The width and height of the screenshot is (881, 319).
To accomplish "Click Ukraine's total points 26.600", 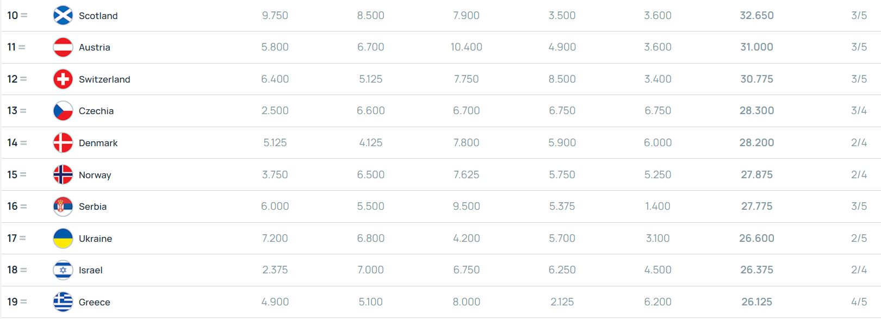I will (x=756, y=239).
